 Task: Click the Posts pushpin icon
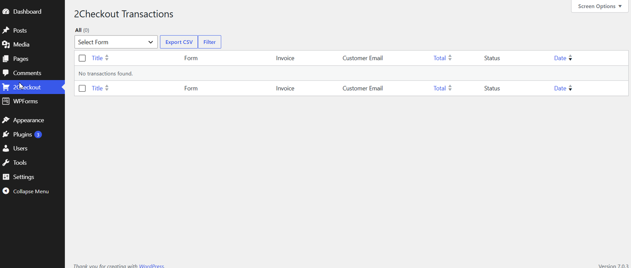[6, 30]
